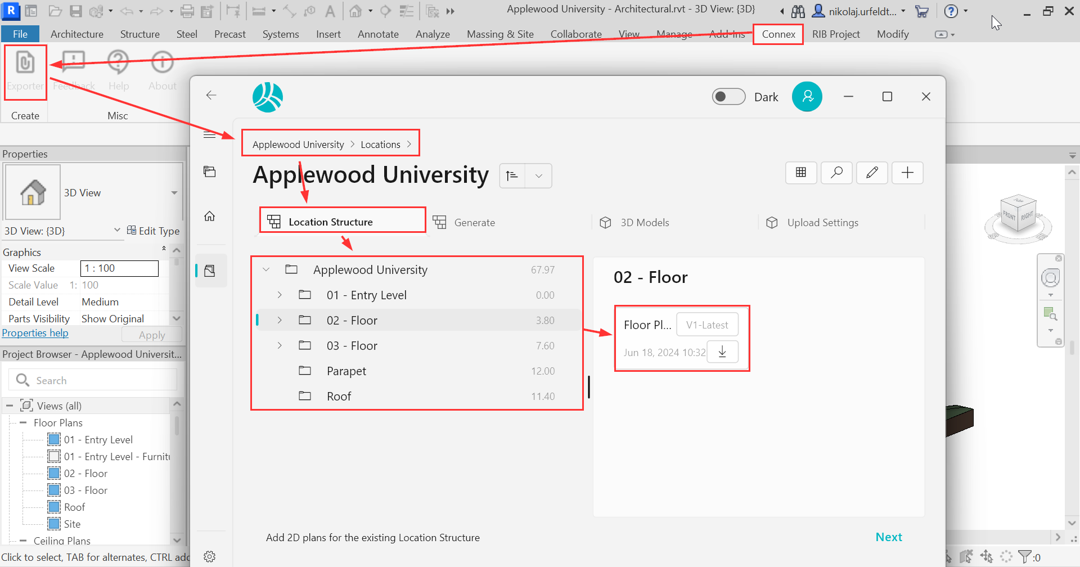Open the Upload Settings tab
The width and height of the screenshot is (1080, 567).
822,223
